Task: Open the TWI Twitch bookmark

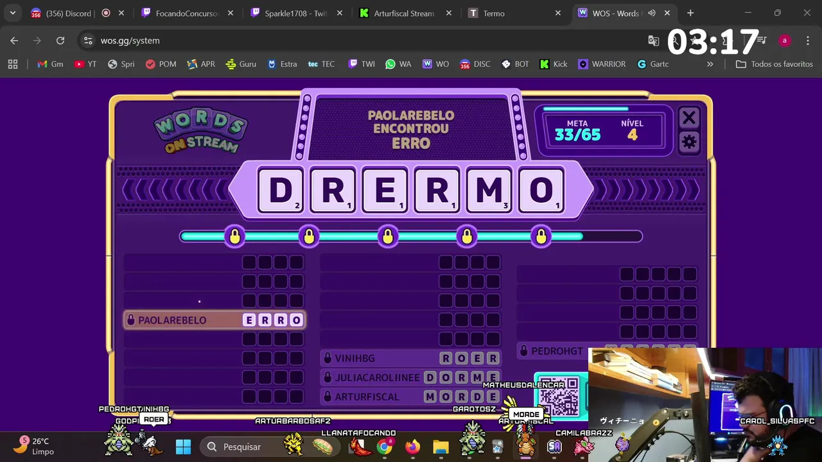Action: tap(362, 64)
